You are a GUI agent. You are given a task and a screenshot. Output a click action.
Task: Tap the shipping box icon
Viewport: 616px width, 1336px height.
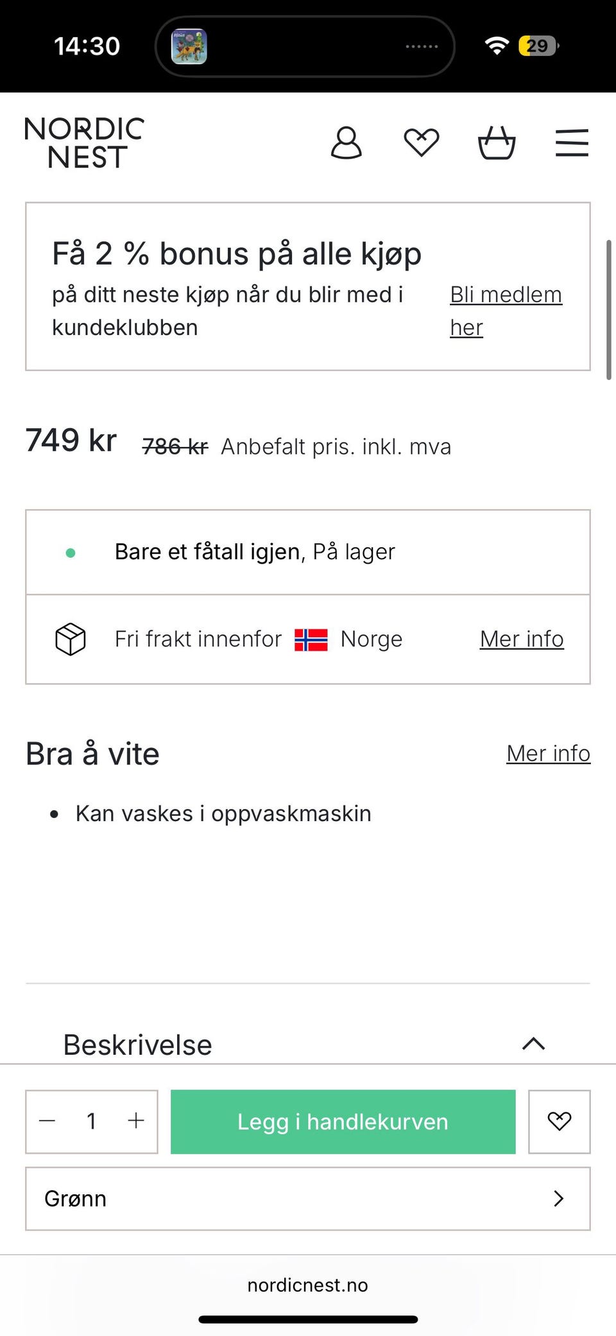click(x=71, y=639)
